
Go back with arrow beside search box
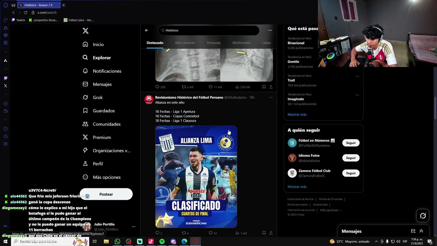(x=146, y=30)
